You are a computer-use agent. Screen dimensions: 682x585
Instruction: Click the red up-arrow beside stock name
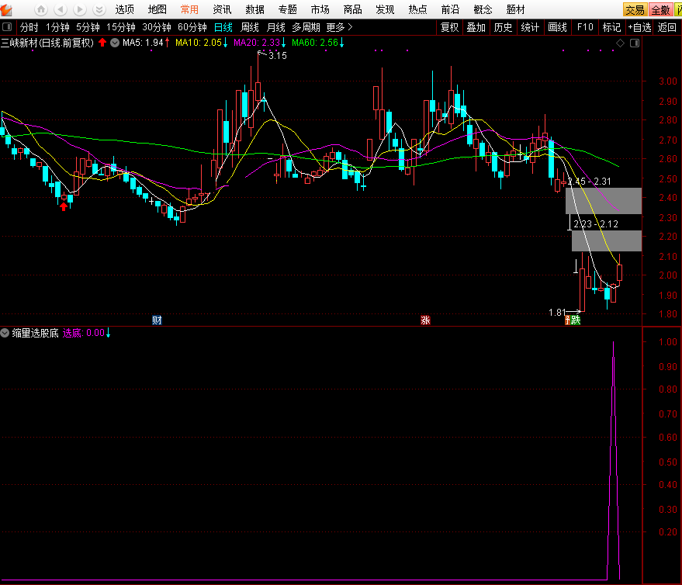[x=102, y=42]
